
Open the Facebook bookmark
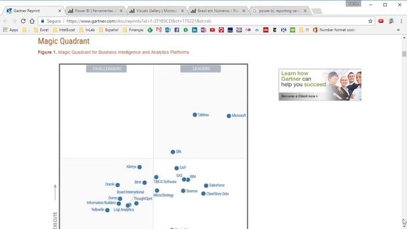coord(177,30)
